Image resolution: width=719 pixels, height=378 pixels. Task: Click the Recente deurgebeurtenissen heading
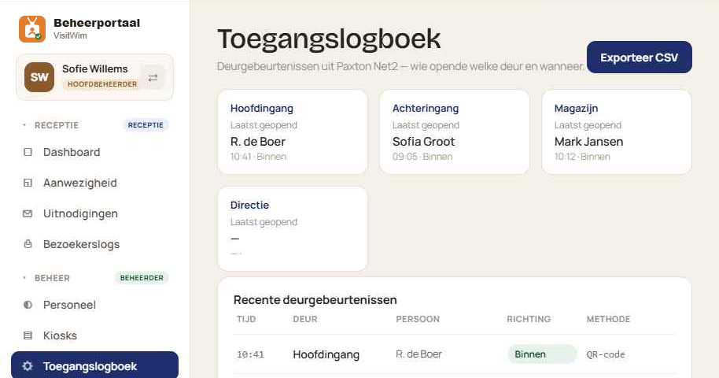(x=315, y=300)
